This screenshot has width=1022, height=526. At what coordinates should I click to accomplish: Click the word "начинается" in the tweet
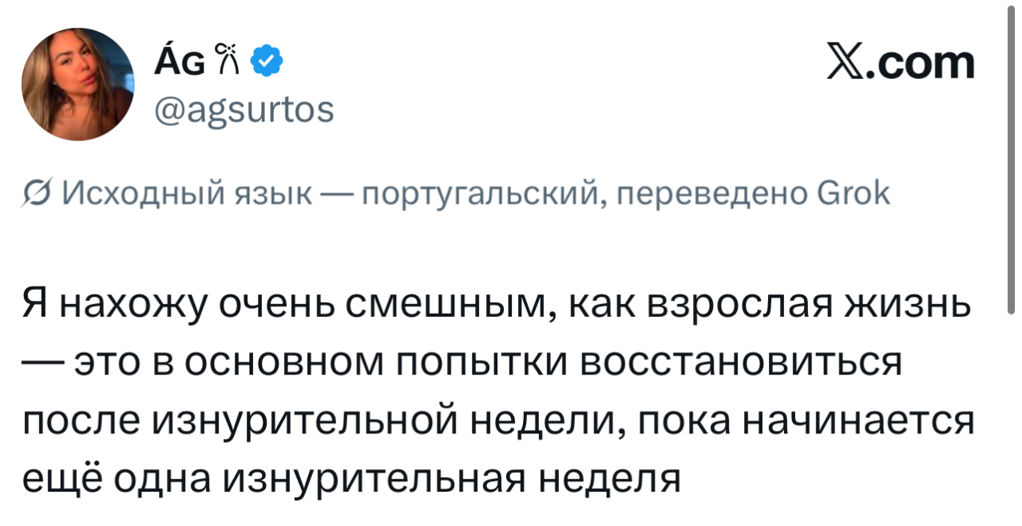(x=859, y=421)
